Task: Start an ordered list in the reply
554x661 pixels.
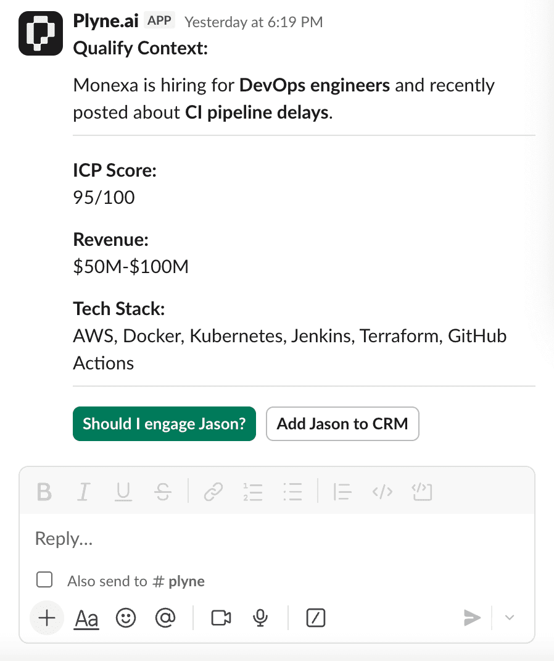Action: point(253,492)
